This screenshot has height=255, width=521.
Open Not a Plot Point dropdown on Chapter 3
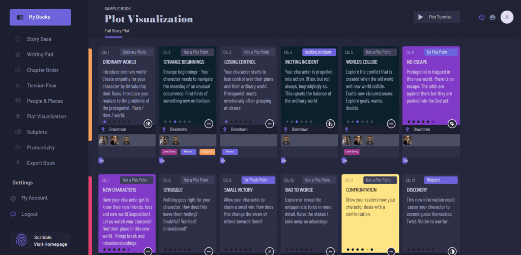pos(258,52)
